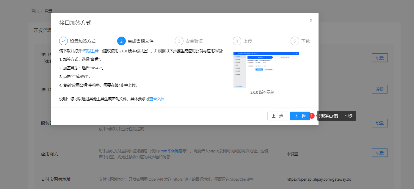The image size is (414, 189).
Task: Proceed with the blue 下一步 button
Action: 300,116
